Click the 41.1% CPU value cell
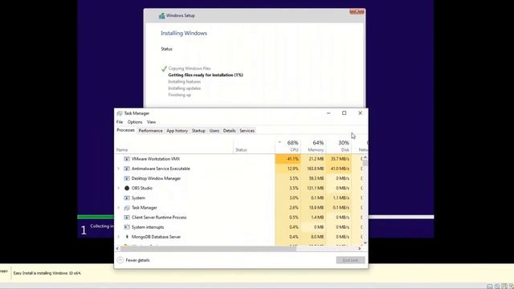Image resolution: width=514 pixels, height=289 pixels. [x=288, y=159]
